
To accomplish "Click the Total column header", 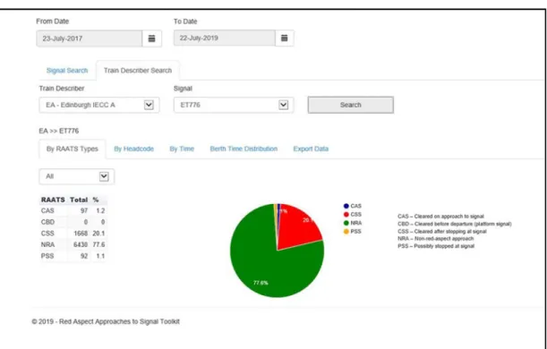I will [79, 200].
